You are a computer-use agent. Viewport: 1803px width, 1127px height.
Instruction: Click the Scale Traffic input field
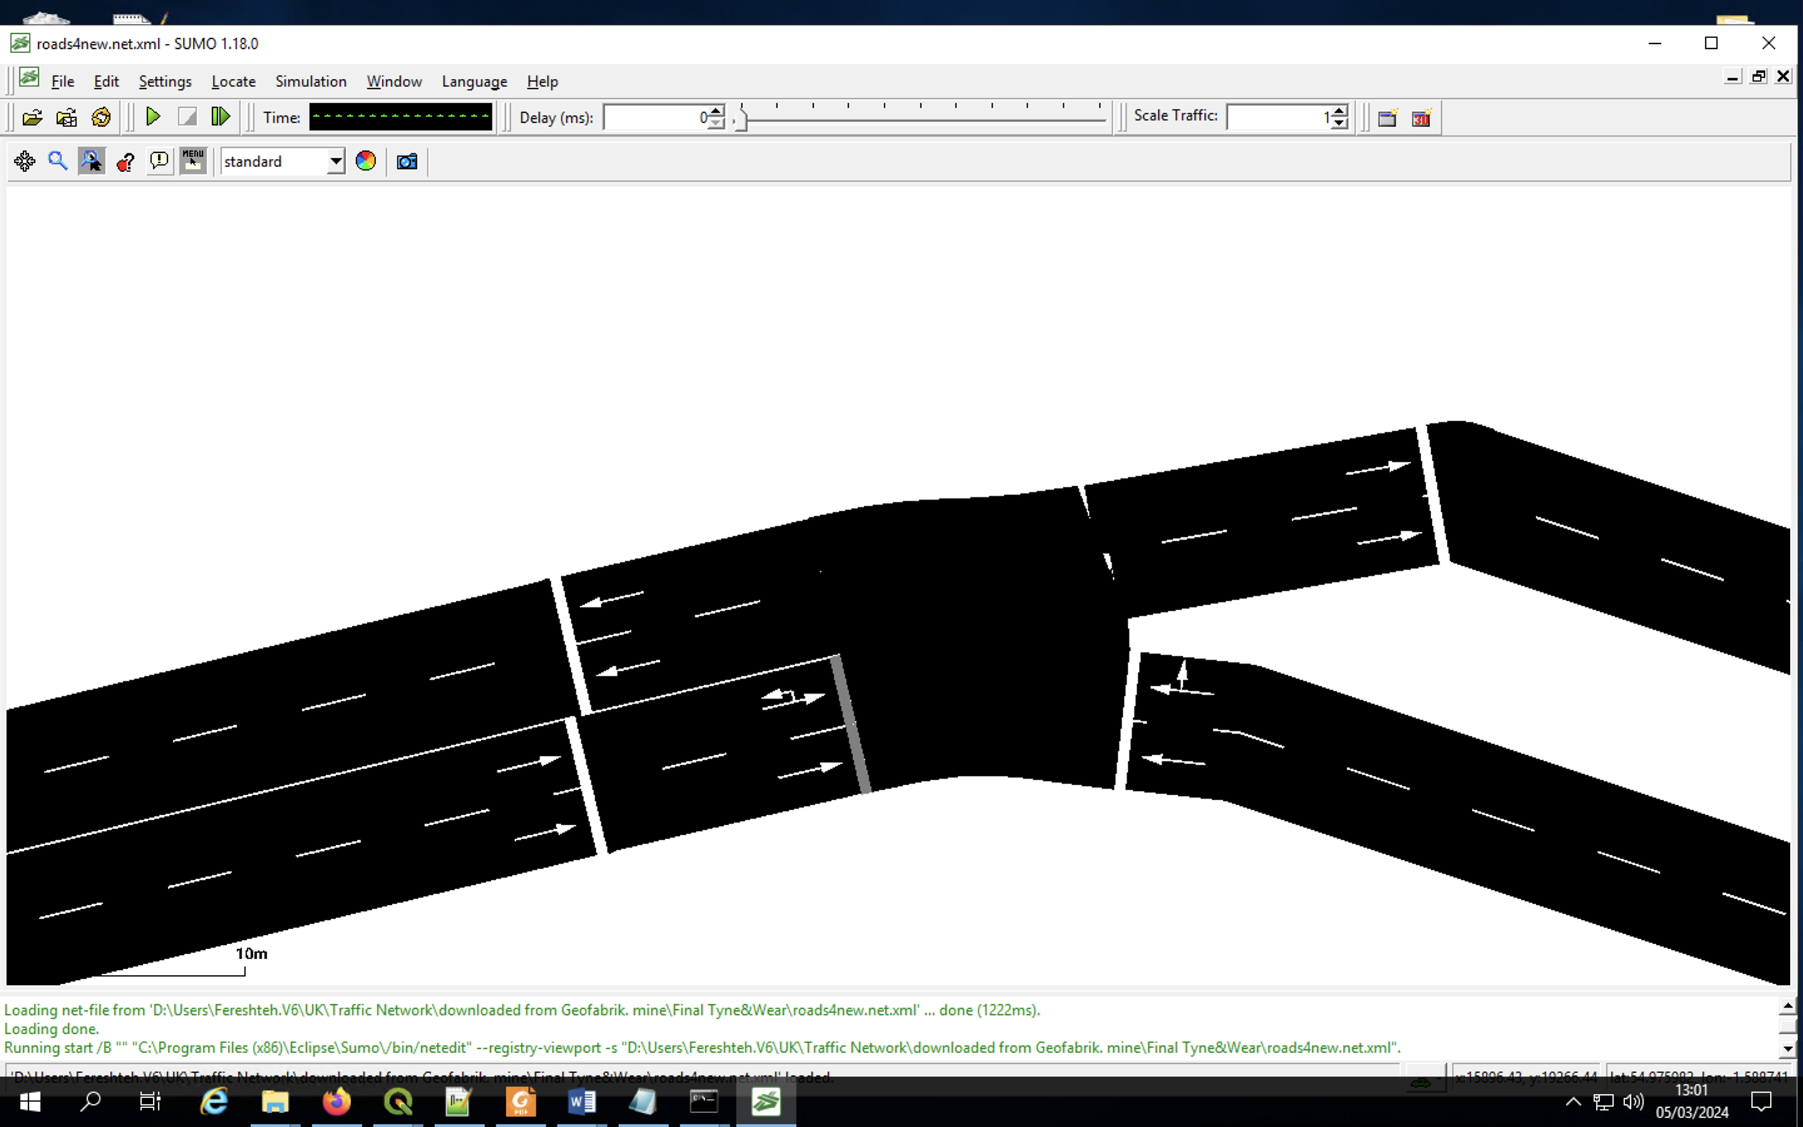pos(1279,117)
